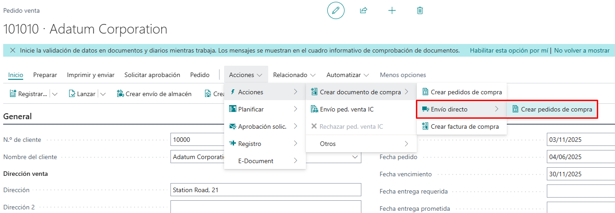Click the trash delete icon

(420, 10)
